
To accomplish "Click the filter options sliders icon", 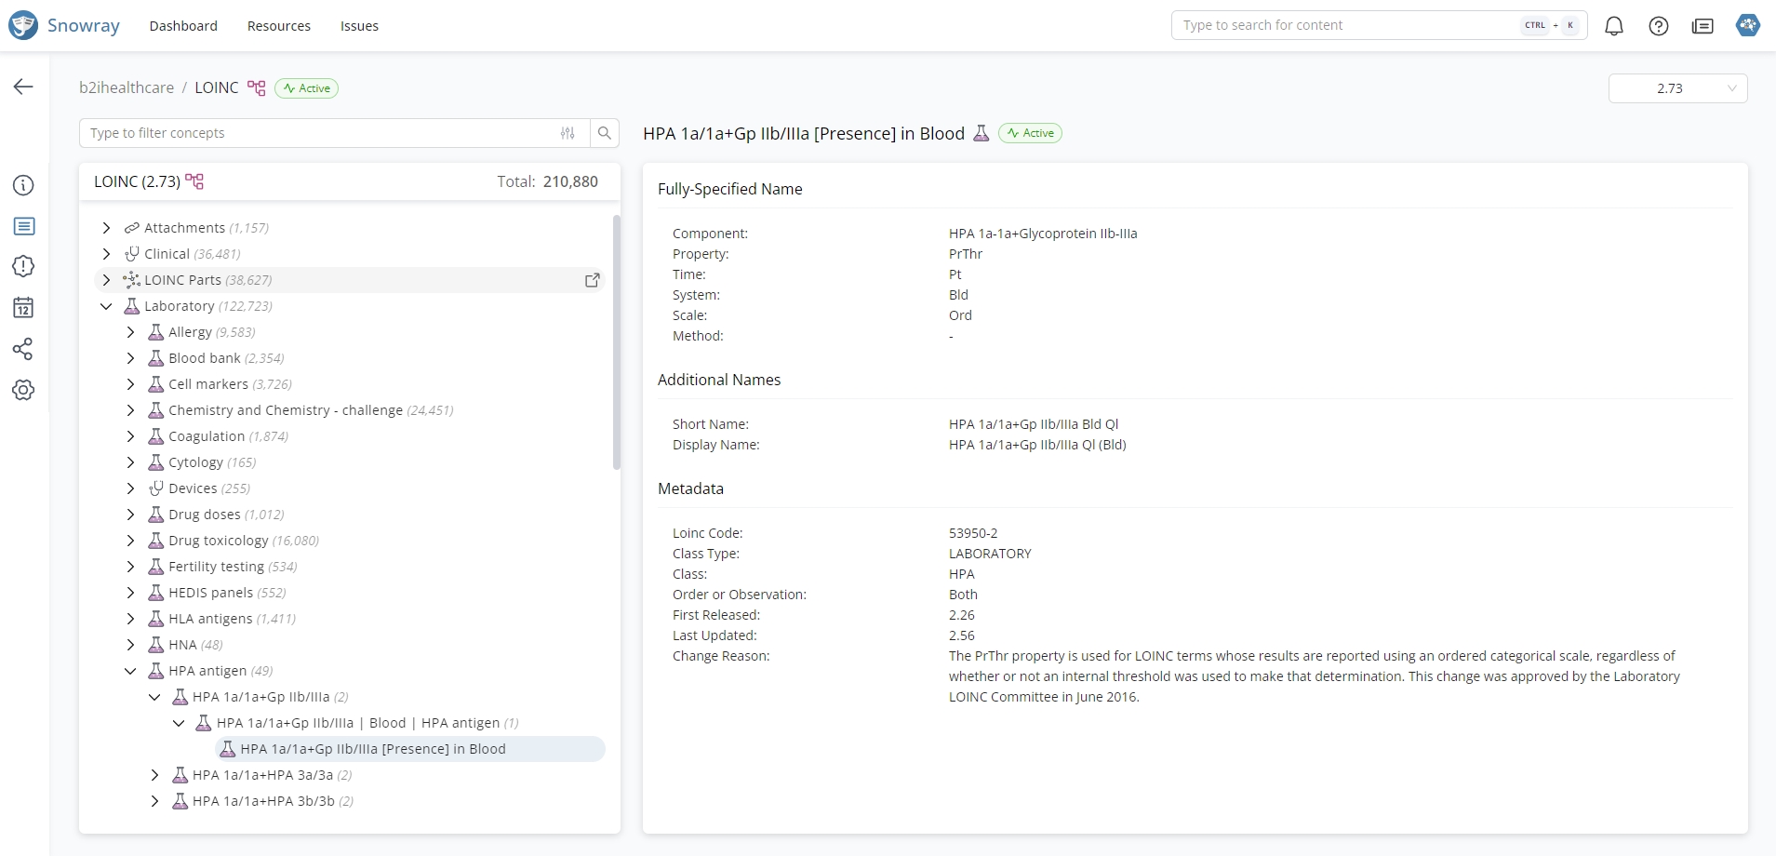I will [x=568, y=133].
